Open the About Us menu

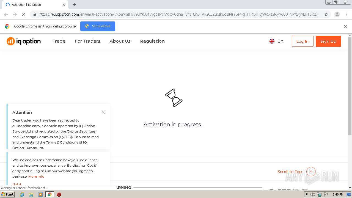click(x=120, y=41)
